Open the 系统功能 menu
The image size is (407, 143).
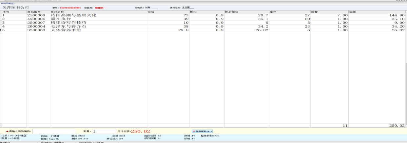(8, 4)
